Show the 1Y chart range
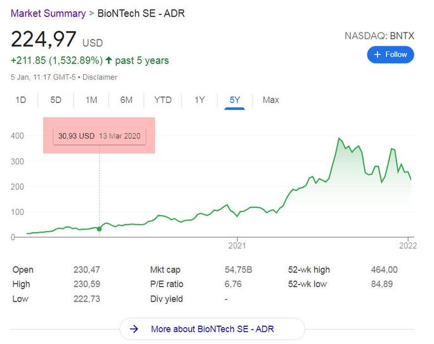This screenshot has height=344, width=434. pos(200,100)
